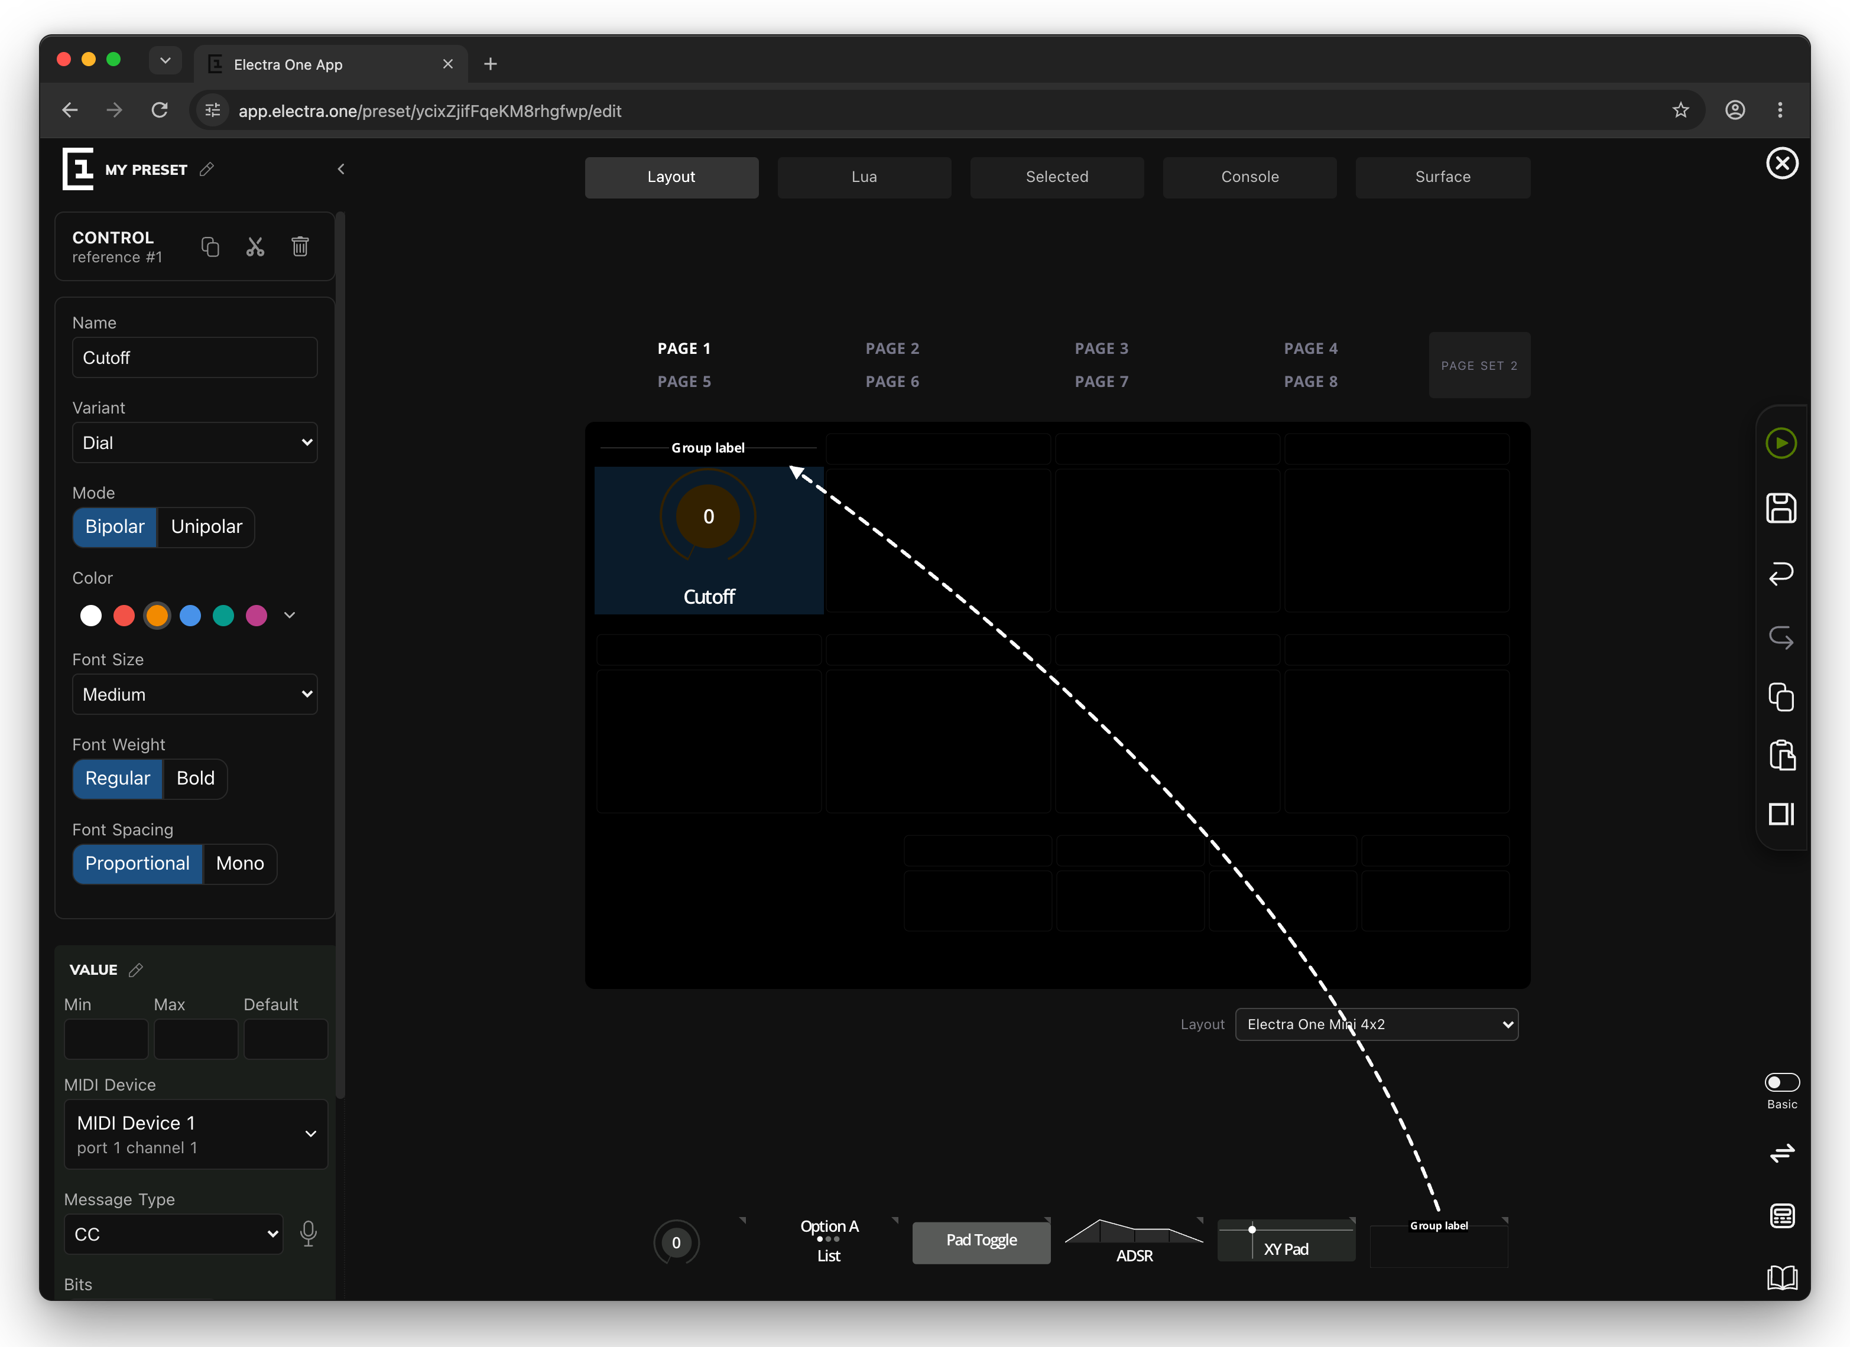1850x1347 pixels.
Task: Click the Min value field
Action: click(x=106, y=1040)
